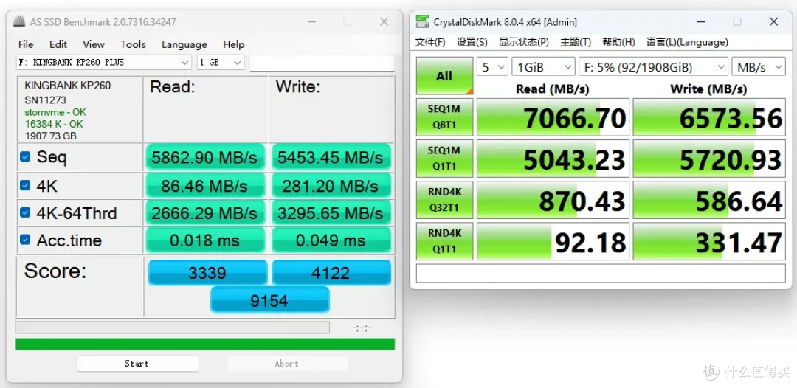Open the test count dropdown showing 5
The width and height of the screenshot is (797, 388).
[492, 66]
